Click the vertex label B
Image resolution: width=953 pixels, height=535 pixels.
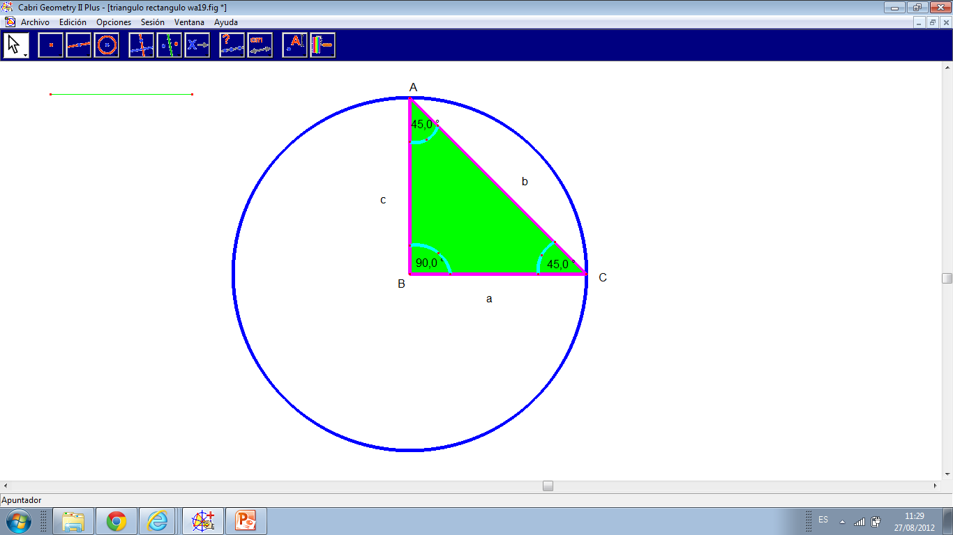point(401,284)
